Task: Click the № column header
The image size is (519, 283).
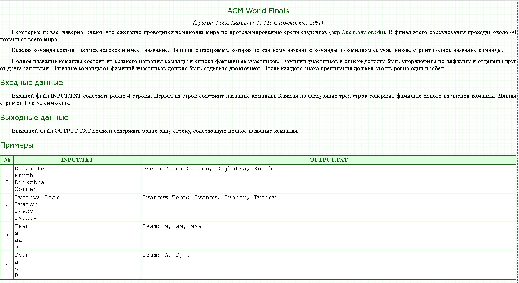Action: [7, 160]
